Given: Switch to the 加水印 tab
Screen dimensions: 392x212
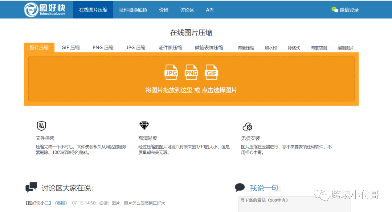Looking at the screenshot, I should (271, 47).
